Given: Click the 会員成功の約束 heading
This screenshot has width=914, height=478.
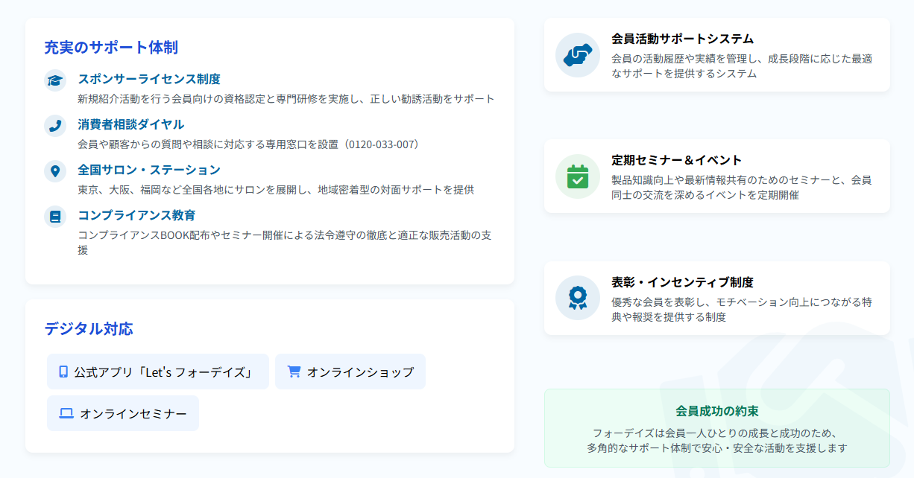Looking at the screenshot, I should (x=717, y=411).
